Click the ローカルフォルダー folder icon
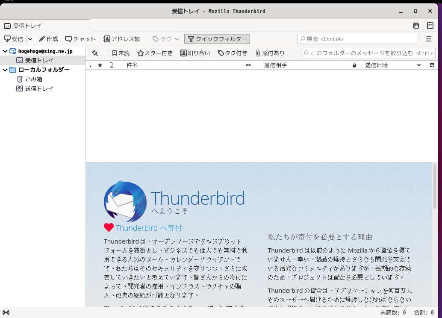442x318 pixels. click(x=13, y=70)
